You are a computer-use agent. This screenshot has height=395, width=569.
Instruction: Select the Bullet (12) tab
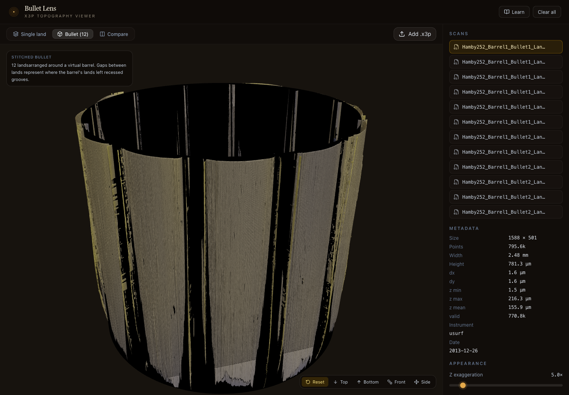click(x=73, y=34)
